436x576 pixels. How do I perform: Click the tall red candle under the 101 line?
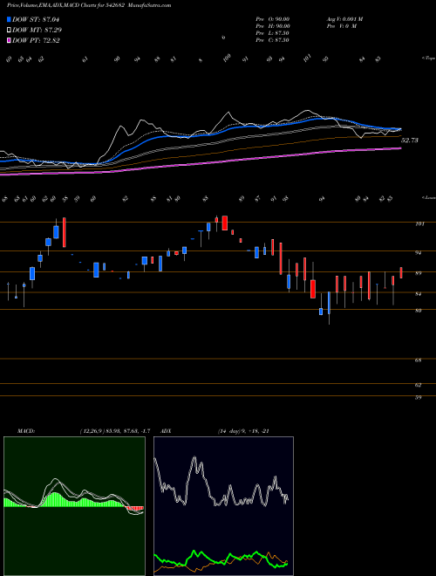click(65, 232)
